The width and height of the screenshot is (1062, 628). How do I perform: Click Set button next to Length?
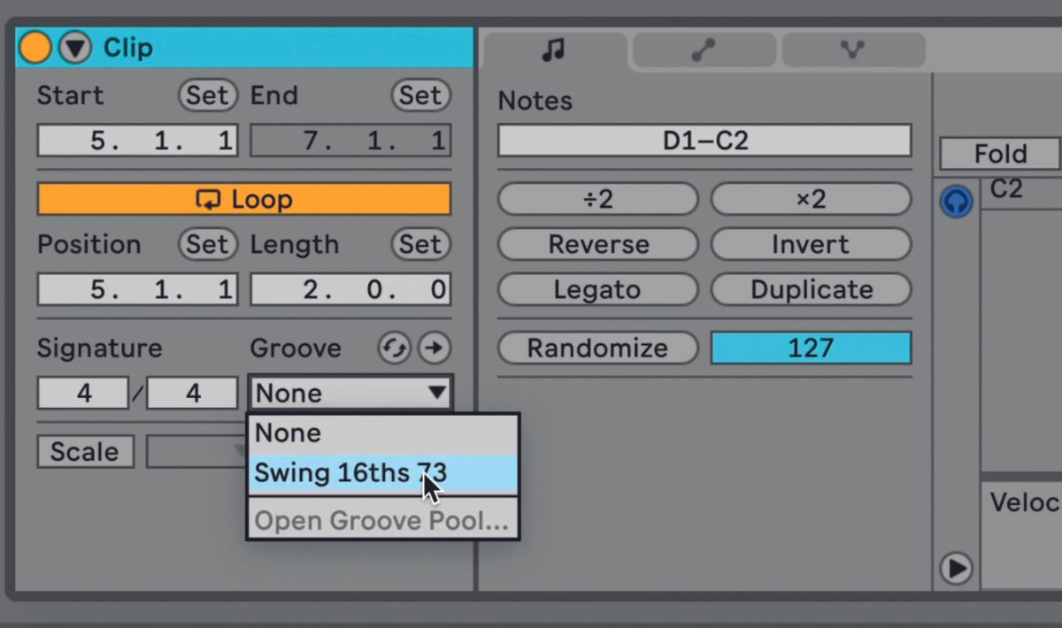pos(420,244)
